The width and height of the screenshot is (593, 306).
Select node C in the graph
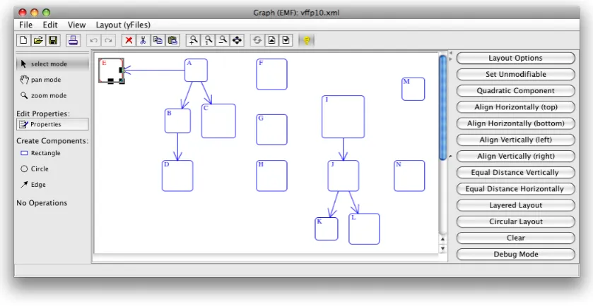tap(218, 121)
